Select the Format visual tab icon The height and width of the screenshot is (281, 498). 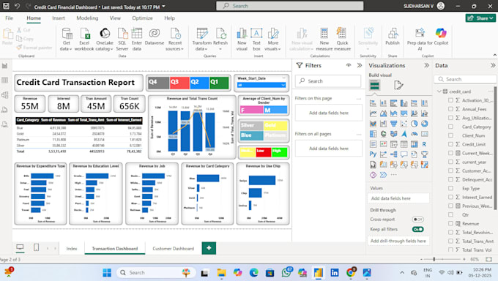(x=398, y=85)
